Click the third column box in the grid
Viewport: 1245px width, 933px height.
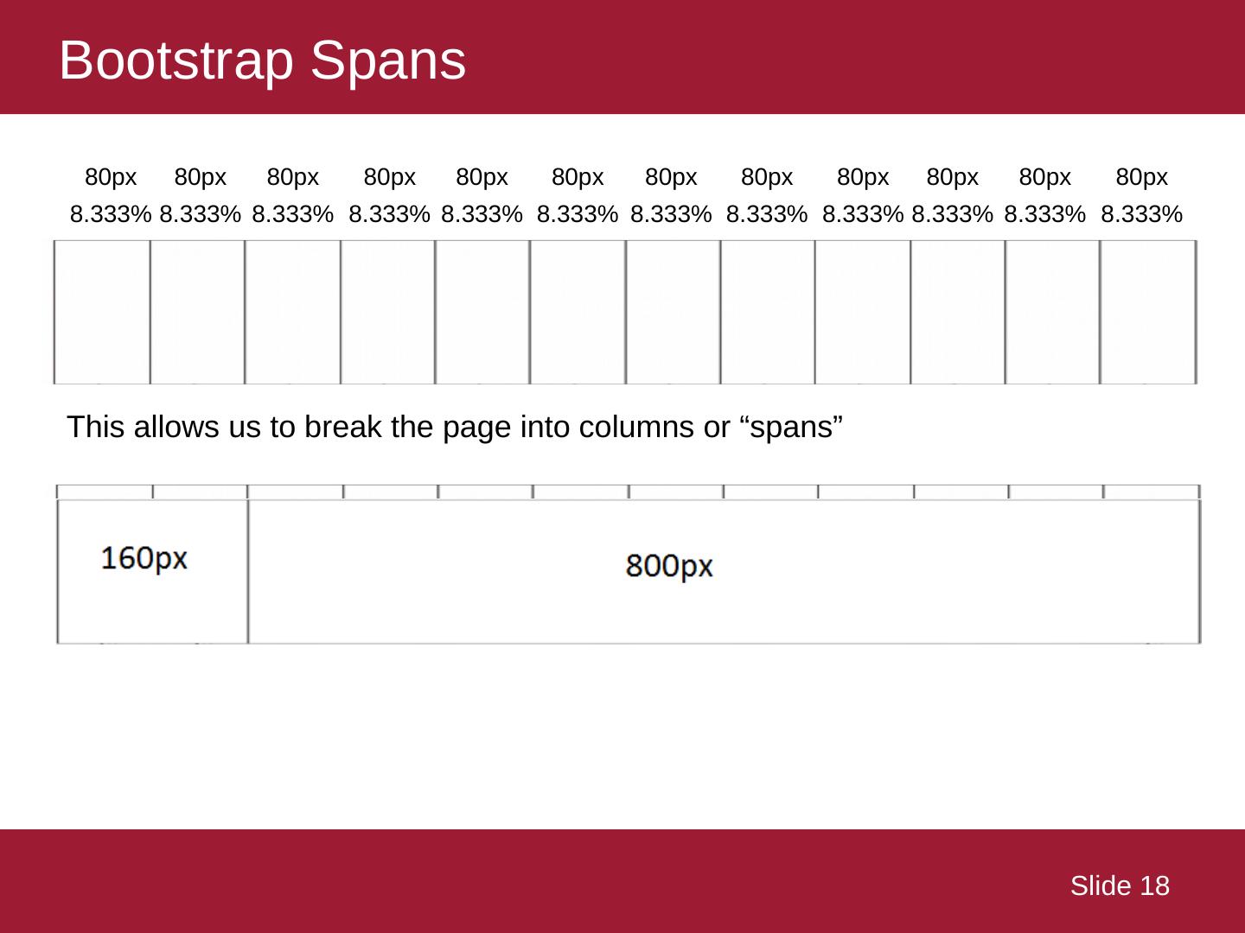pyautogui.click(x=292, y=312)
